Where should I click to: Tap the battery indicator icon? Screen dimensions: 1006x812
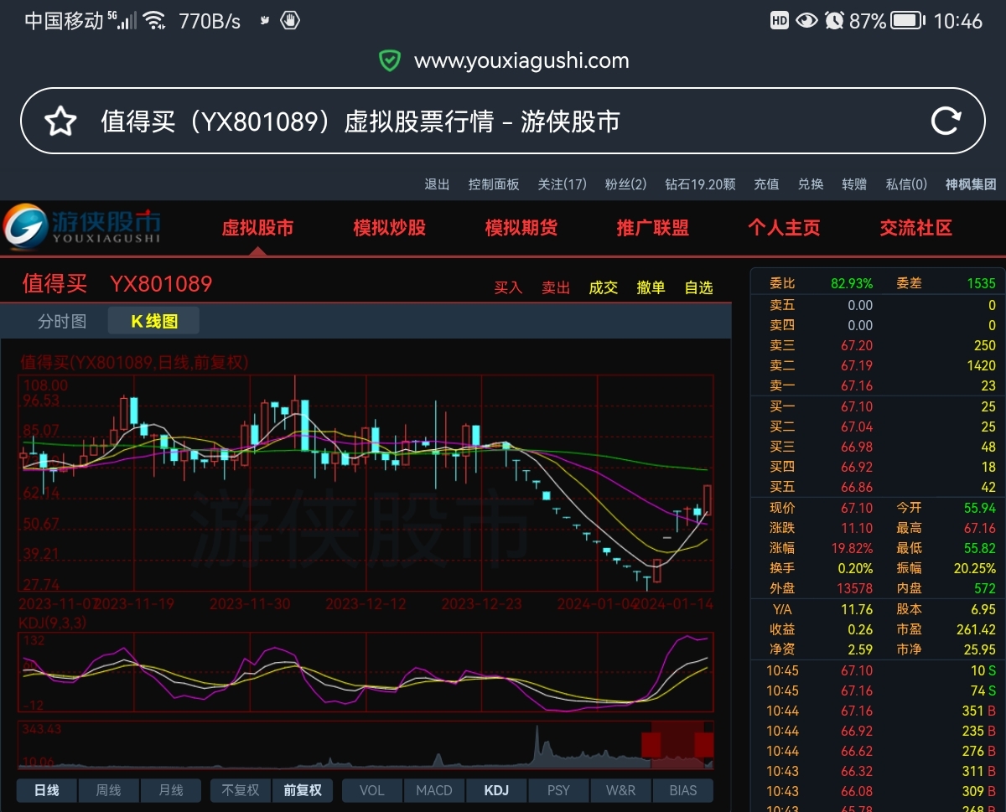pos(907,21)
